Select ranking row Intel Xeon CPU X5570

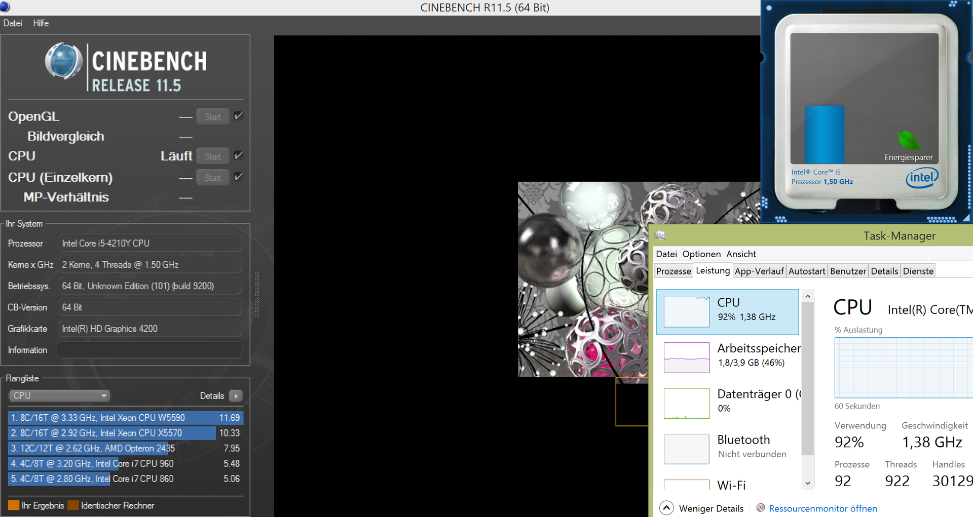(x=126, y=433)
